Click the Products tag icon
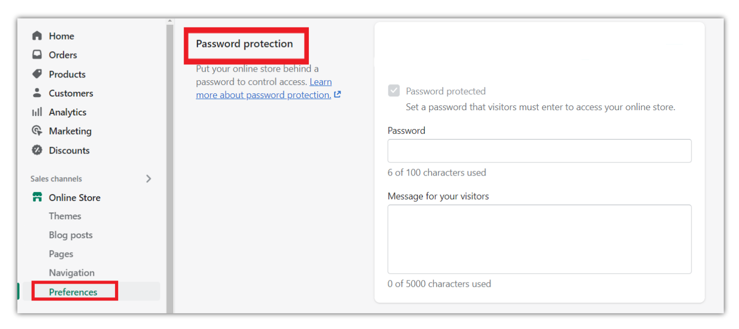Screen dimensions: 739x329 [37, 74]
